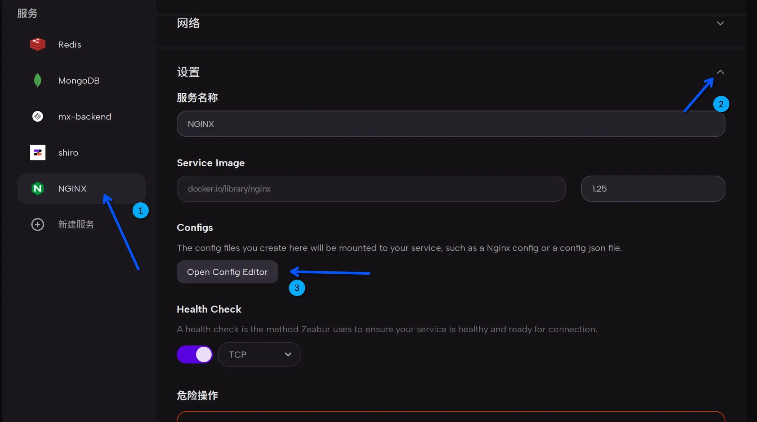757x422 pixels.
Task: Toggle the Health Check switch off
Action: [194, 354]
